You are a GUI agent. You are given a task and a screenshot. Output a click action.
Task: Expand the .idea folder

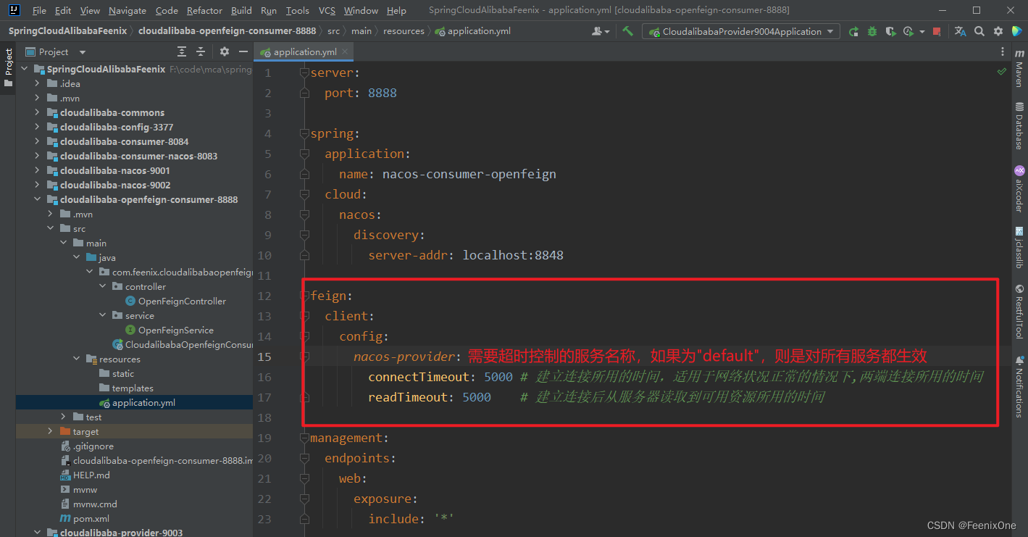38,83
